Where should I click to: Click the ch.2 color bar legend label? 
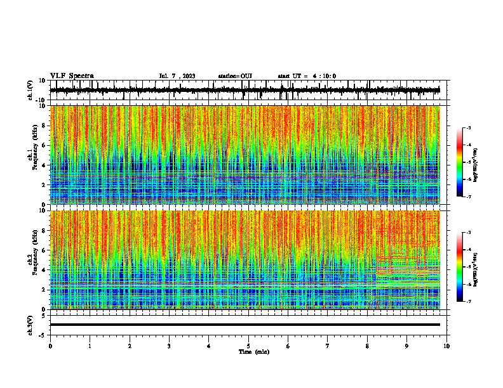click(x=475, y=269)
